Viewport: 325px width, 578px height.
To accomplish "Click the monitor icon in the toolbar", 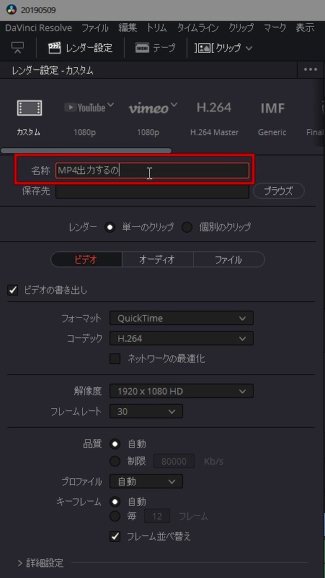I will (x=17, y=48).
